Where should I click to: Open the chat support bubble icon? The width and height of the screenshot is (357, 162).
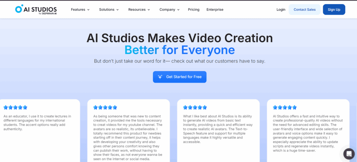pos(349,154)
